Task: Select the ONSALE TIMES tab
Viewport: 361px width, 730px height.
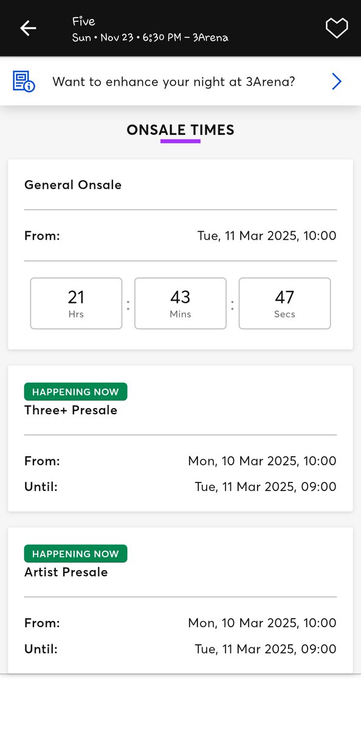Action: [x=180, y=130]
